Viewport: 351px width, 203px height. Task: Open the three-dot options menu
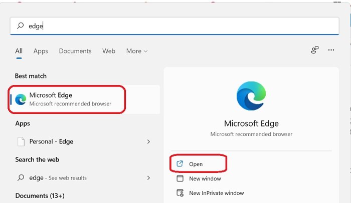(331, 50)
